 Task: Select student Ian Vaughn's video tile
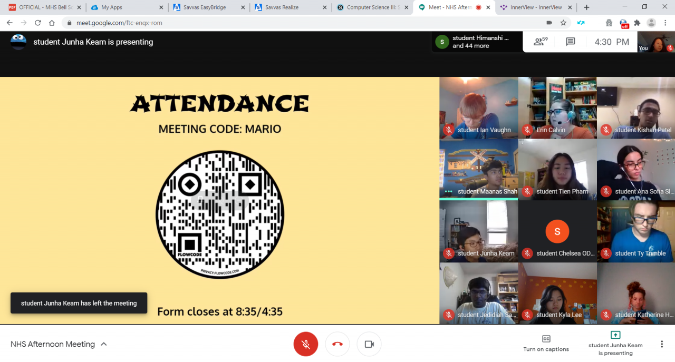coord(479,107)
